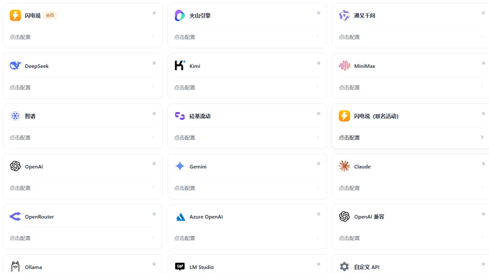Expand the chevron on DeepSeek card
Screen dimensions: 489x279
click(153, 86)
